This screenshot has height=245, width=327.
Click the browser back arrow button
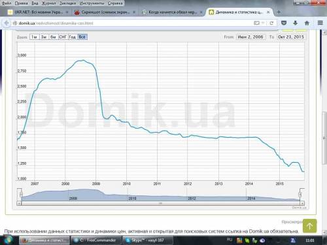point(7,23)
